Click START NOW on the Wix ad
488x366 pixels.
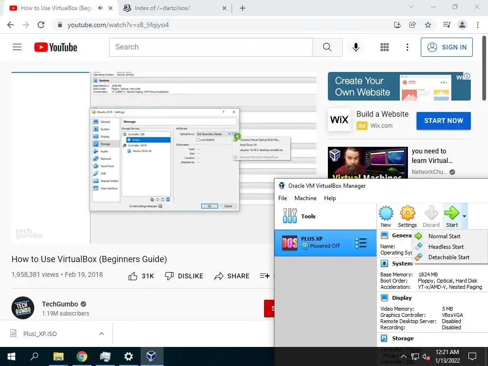coord(444,121)
